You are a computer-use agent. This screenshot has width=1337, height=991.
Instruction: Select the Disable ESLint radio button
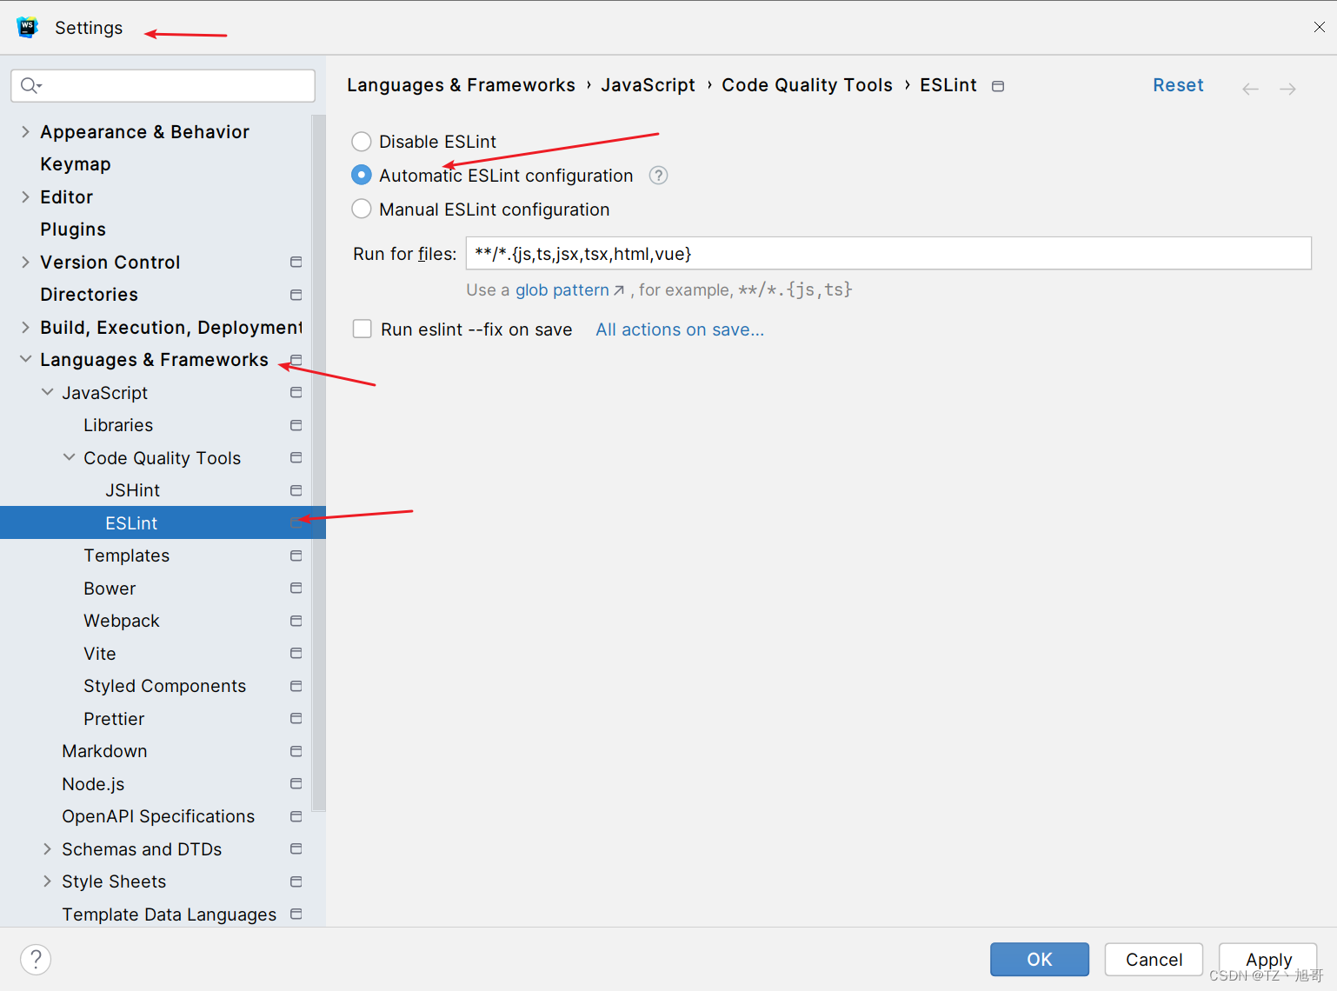point(362,142)
